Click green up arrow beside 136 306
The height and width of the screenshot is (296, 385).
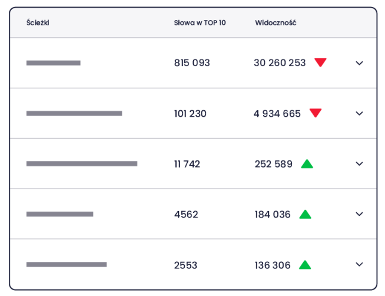[x=305, y=265]
